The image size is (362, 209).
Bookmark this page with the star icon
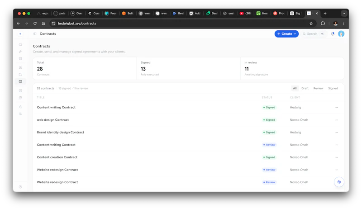click(x=311, y=24)
